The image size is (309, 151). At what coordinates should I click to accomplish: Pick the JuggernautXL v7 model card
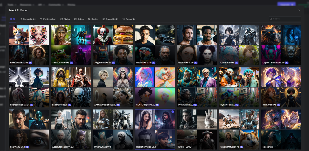[x=113, y=45]
